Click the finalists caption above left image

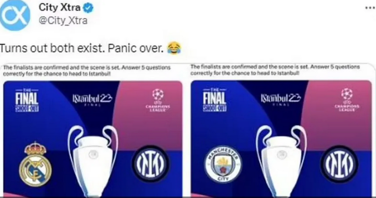point(87,71)
